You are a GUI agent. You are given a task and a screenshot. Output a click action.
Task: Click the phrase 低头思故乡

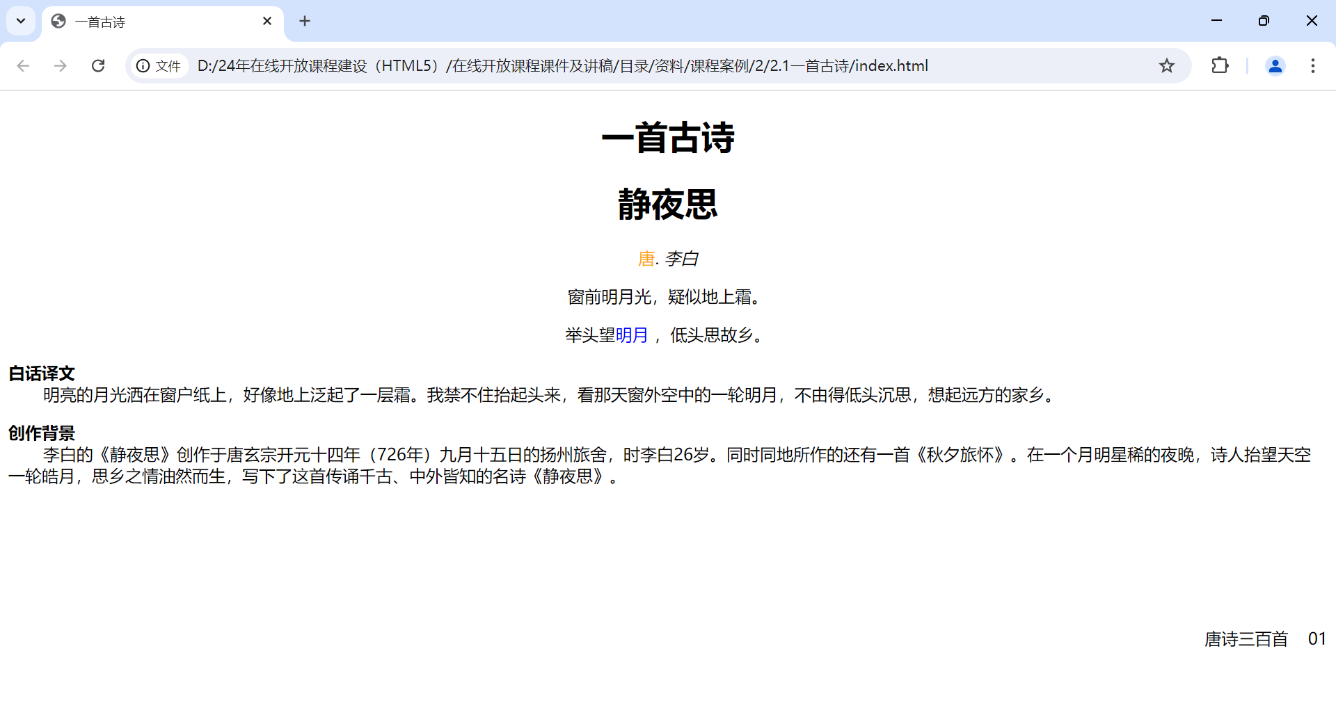coord(712,335)
